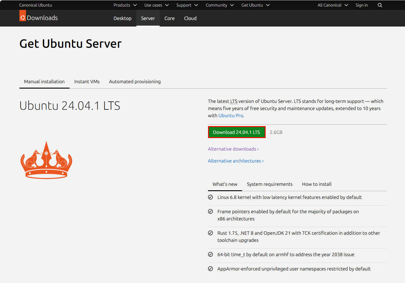Click the checkmark icon beside the Frame pointers item

coord(210,211)
